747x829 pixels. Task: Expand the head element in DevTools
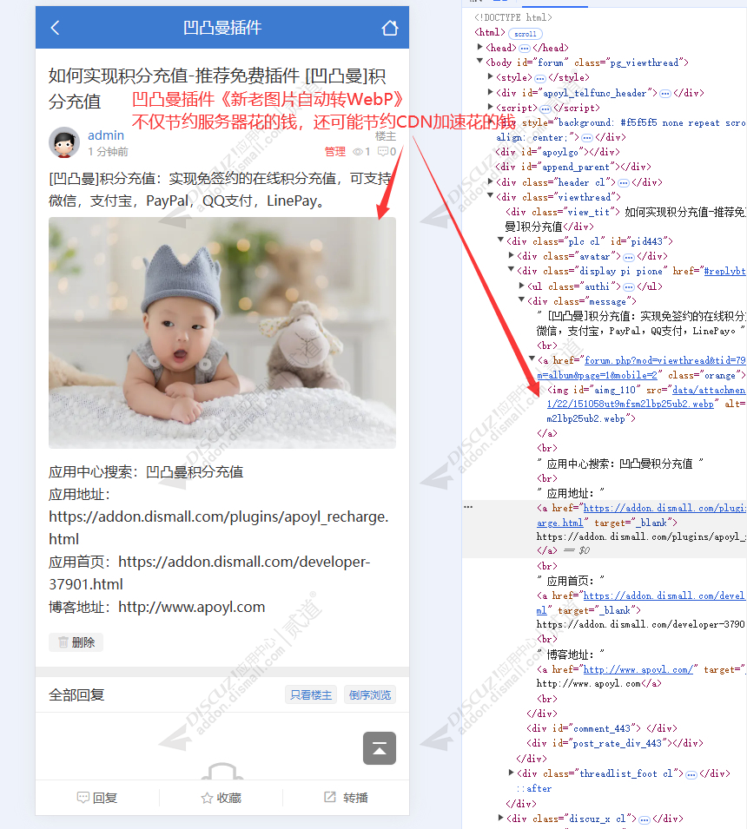coord(479,48)
